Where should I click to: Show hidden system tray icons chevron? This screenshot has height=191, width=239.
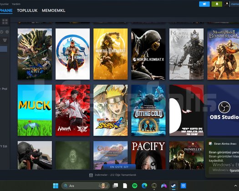click(x=235, y=186)
